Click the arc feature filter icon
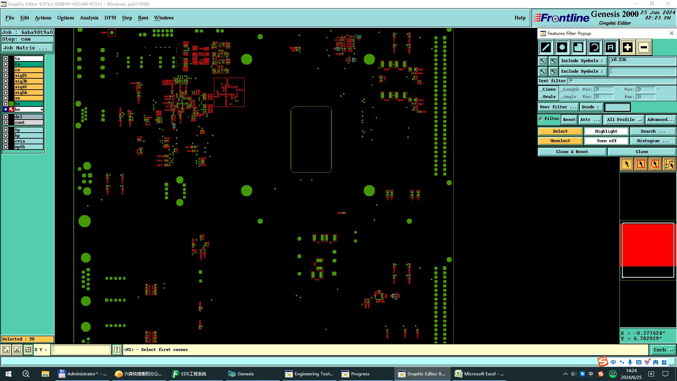 (594, 47)
